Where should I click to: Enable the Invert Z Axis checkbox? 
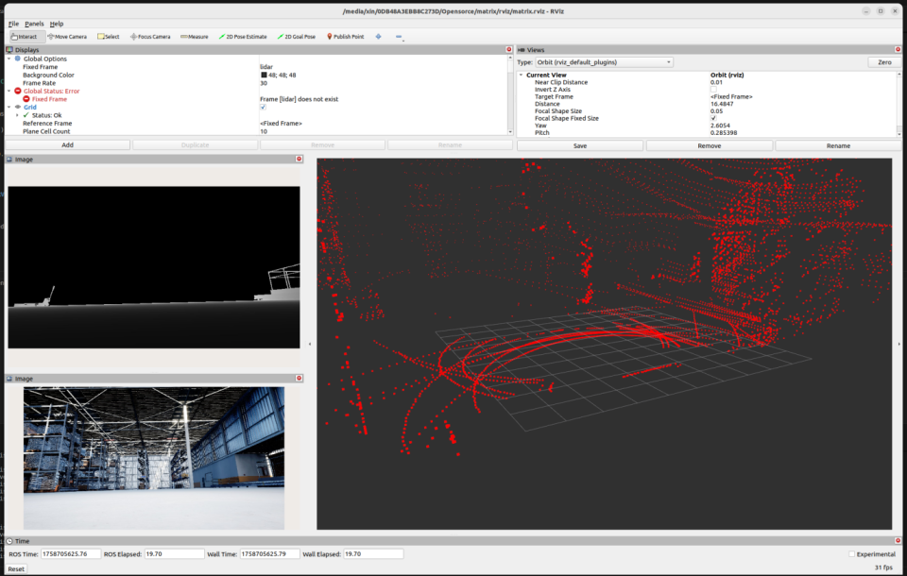pyautogui.click(x=713, y=90)
